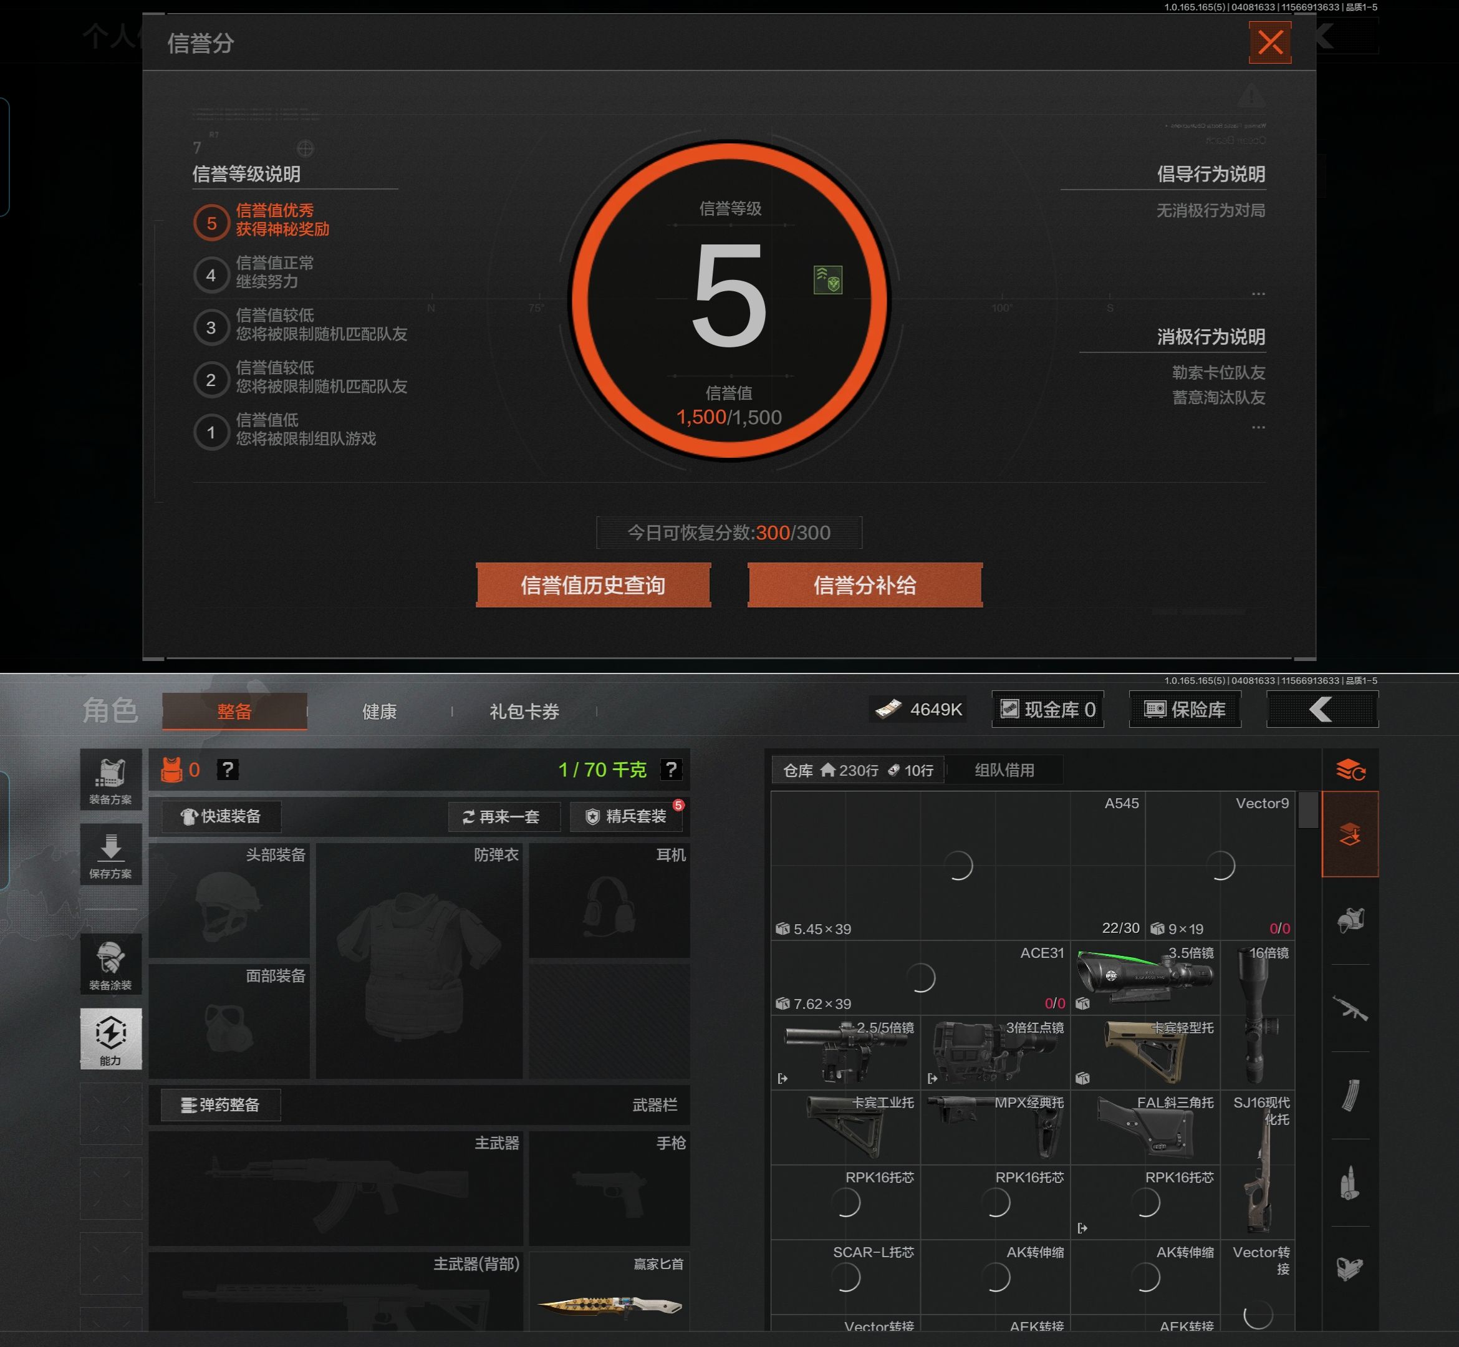Open the 装备涂装 skins icon
This screenshot has height=1347, width=1459.
111,964
